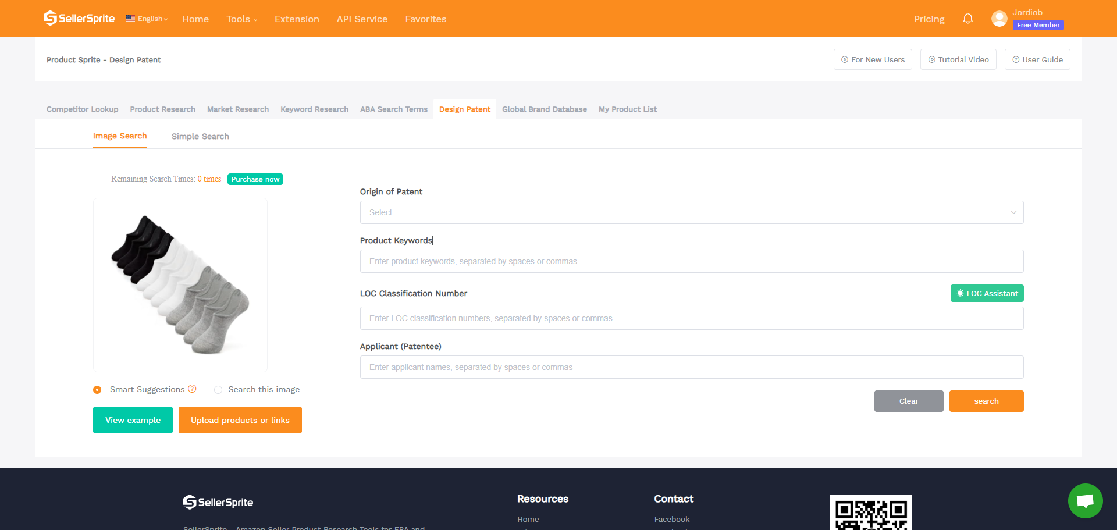Screen dimensions: 1117x530
Task: Open the User Guide button
Action: (x=1037, y=59)
